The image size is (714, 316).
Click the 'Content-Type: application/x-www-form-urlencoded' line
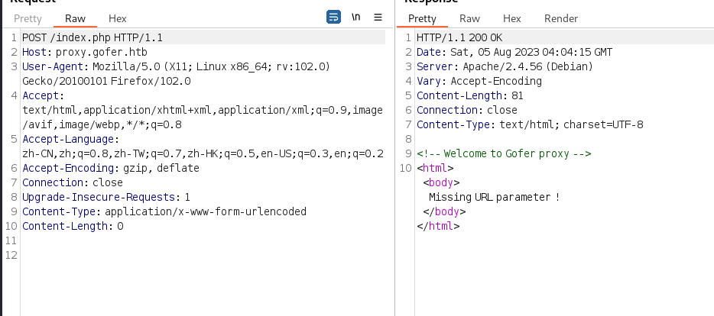click(164, 212)
